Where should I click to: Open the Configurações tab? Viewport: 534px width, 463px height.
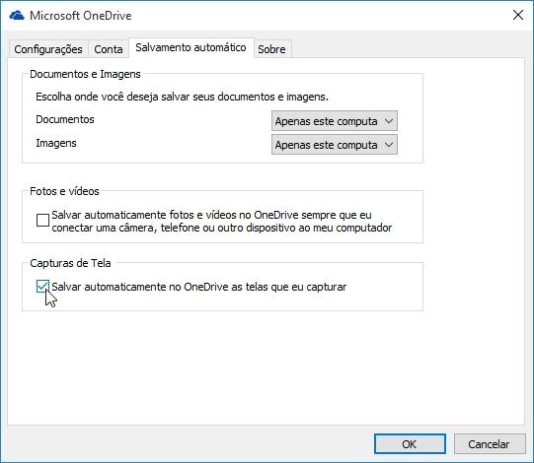point(48,49)
